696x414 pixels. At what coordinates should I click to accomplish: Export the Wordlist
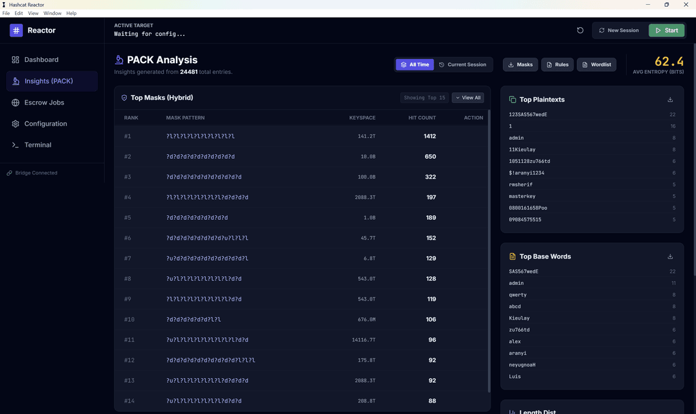pyautogui.click(x=596, y=64)
